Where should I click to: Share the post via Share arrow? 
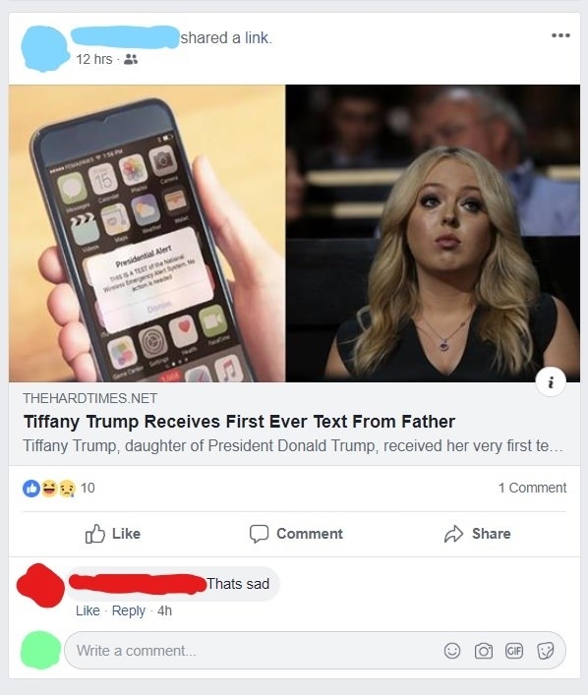(477, 534)
